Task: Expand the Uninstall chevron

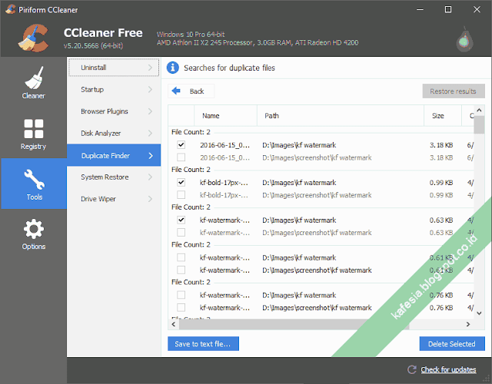Action: coord(151,68)
